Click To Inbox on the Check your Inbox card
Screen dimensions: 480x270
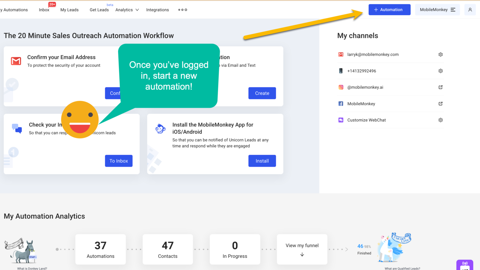click(118, 161)
